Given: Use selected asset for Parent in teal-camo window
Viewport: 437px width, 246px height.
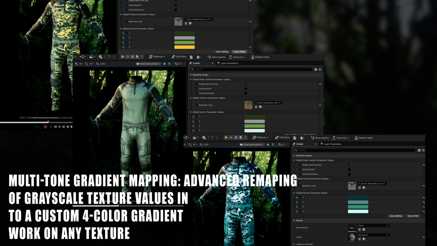Looking at the screenshot, I should tap(359, 239).
